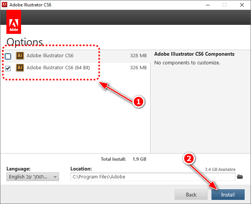The height and width of the screenshot is (204, 251).
Task: Open the folder browse icon beside Location
Action: point(241,177)
